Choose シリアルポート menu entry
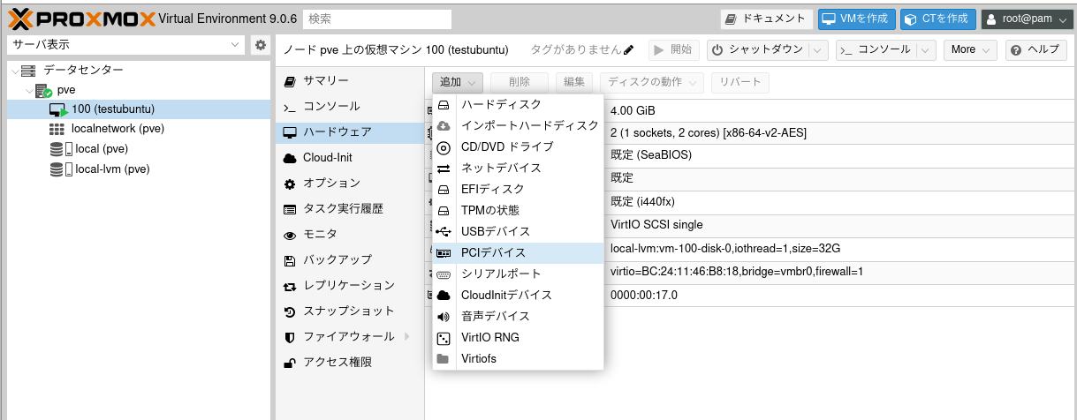This screenshot has width=1077, height=420. [x=518, y=274]
